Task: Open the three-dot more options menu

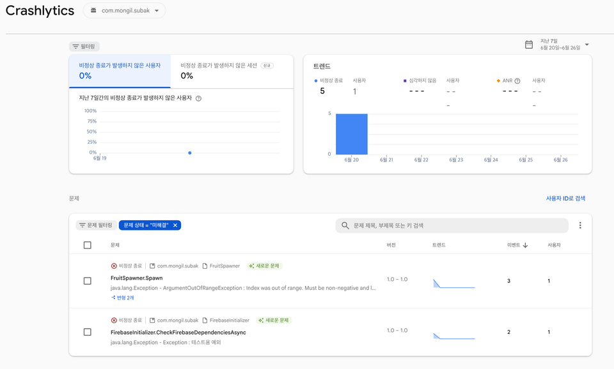Action: pyautogui.click(x=580, y=225)
